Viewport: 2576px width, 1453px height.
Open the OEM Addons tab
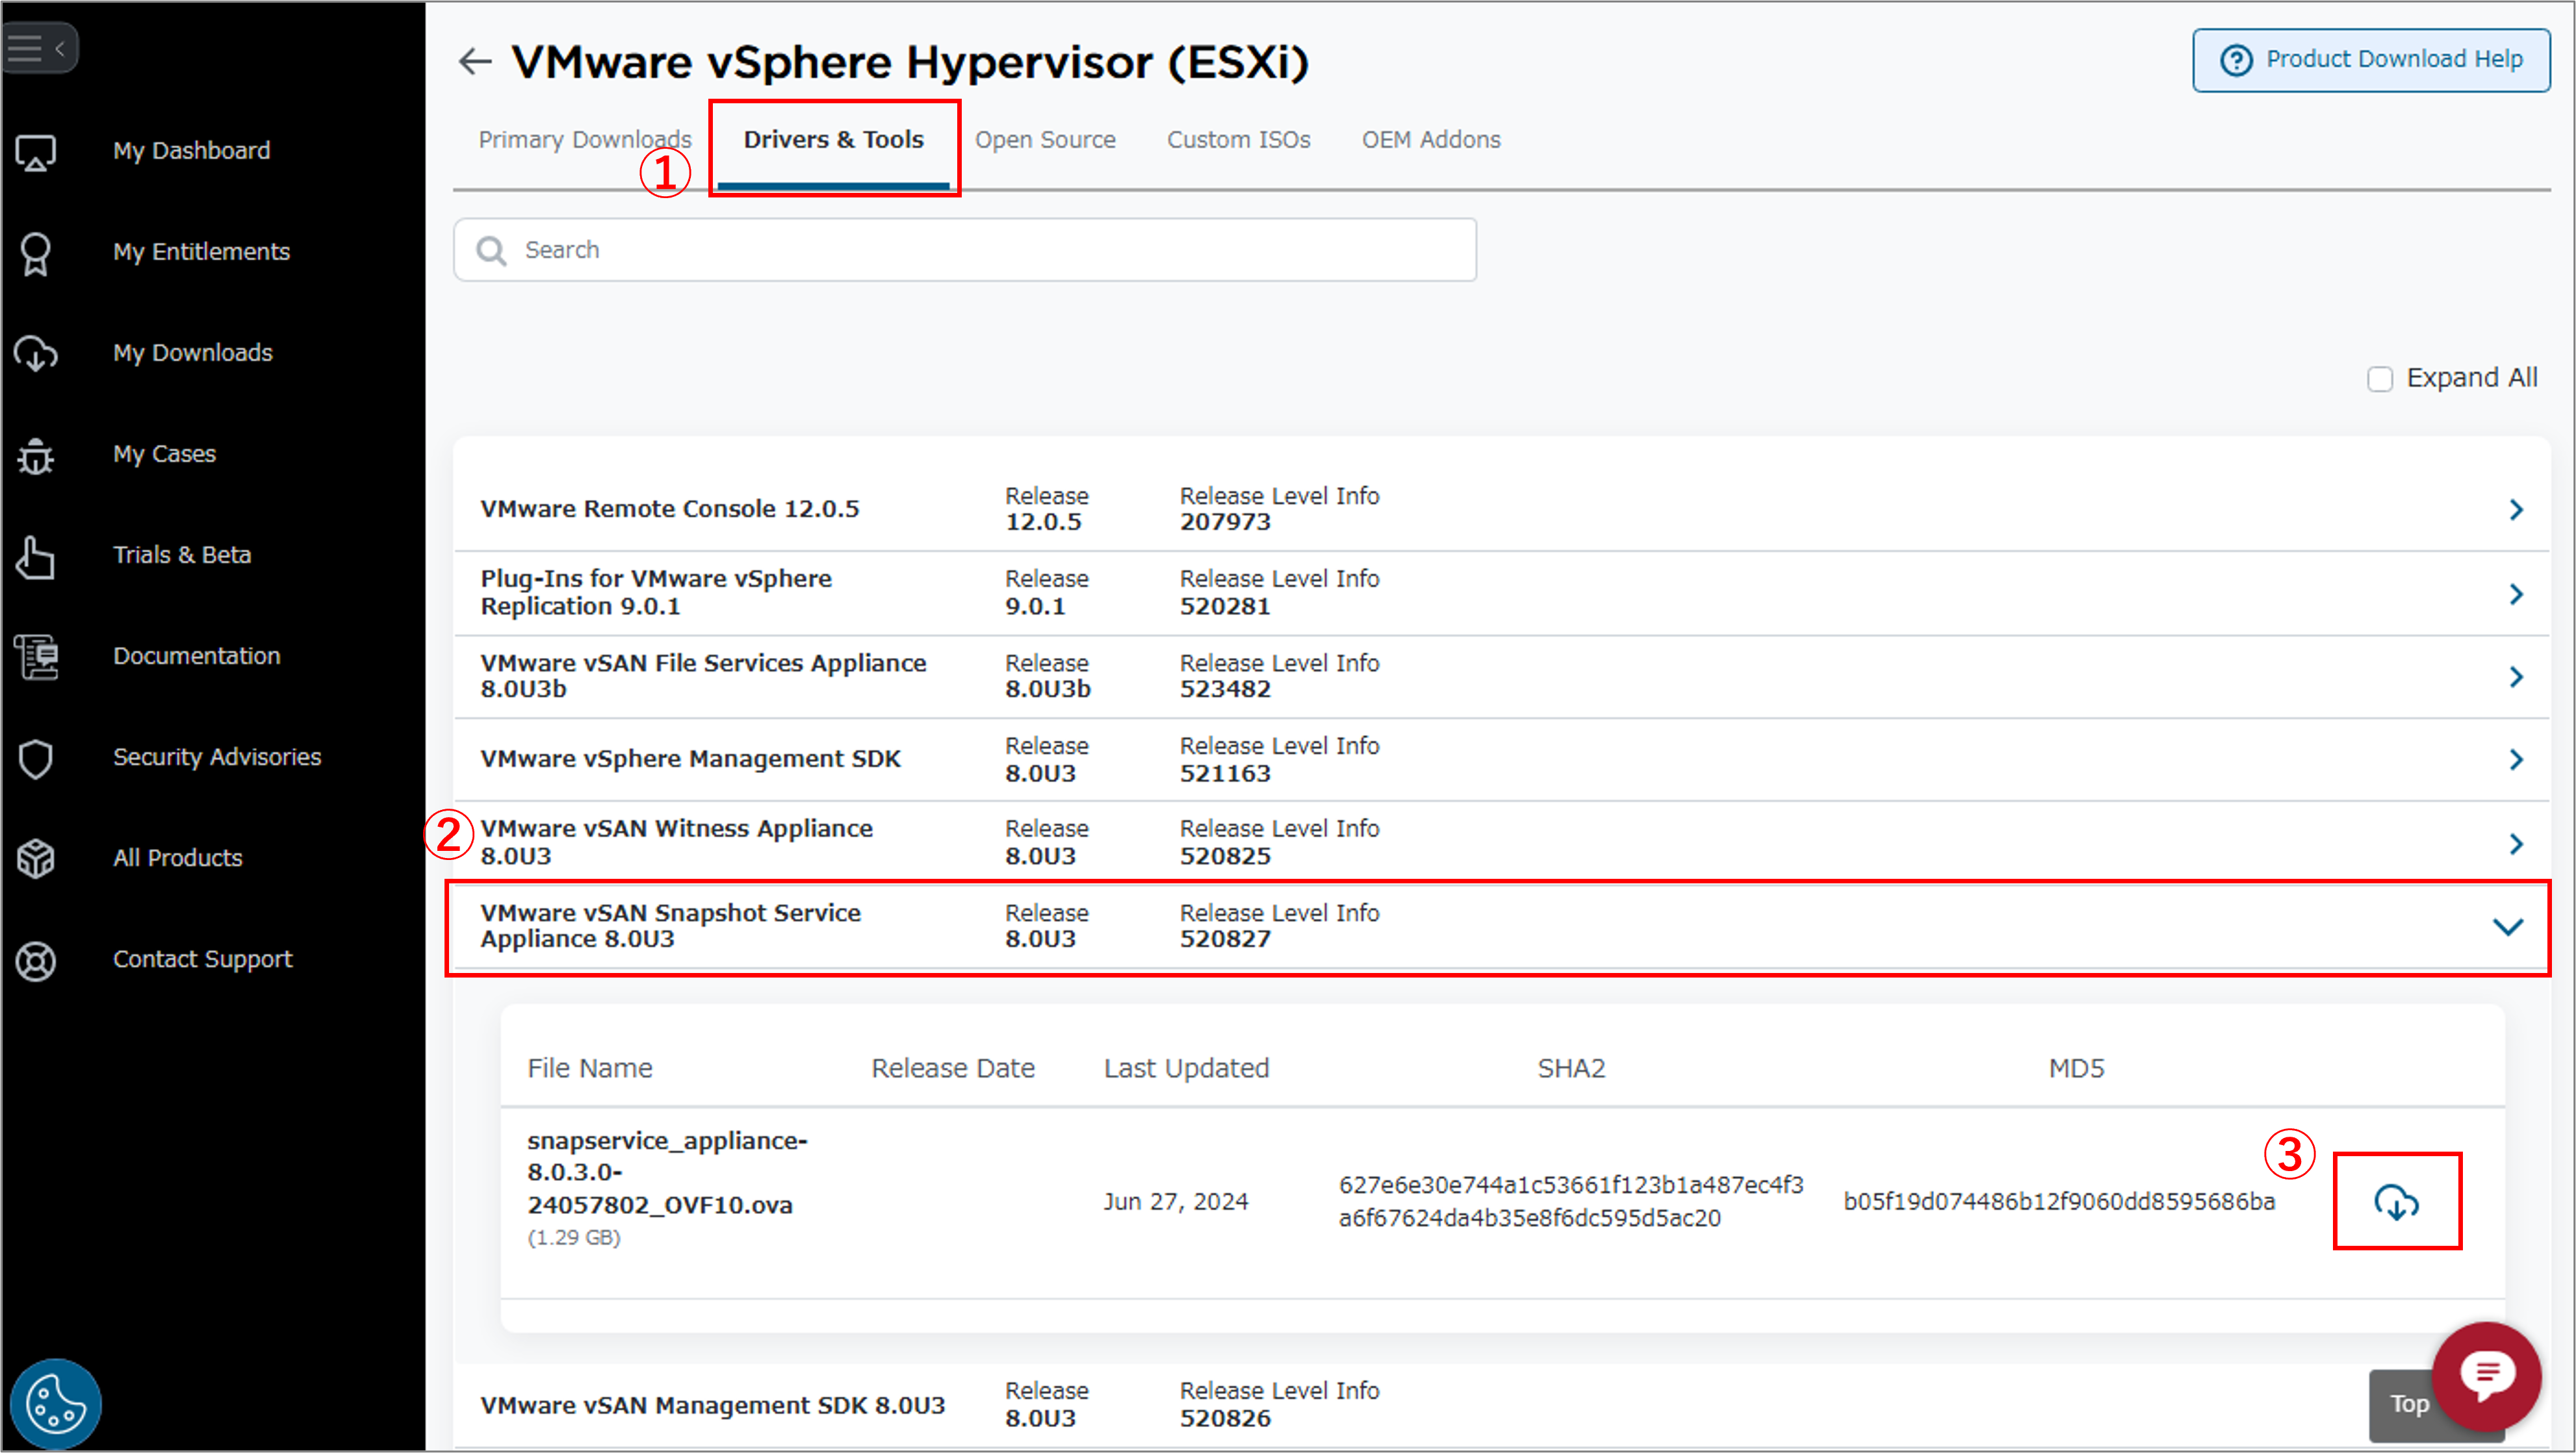coord(1431,140)
